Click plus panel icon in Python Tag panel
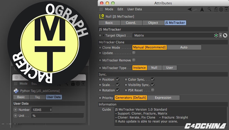This screenshot has width=229, height=130. coord(83,84)
